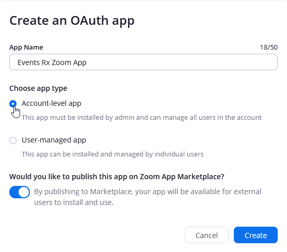Click the individual-users description under User-managed app

point(113,154)
